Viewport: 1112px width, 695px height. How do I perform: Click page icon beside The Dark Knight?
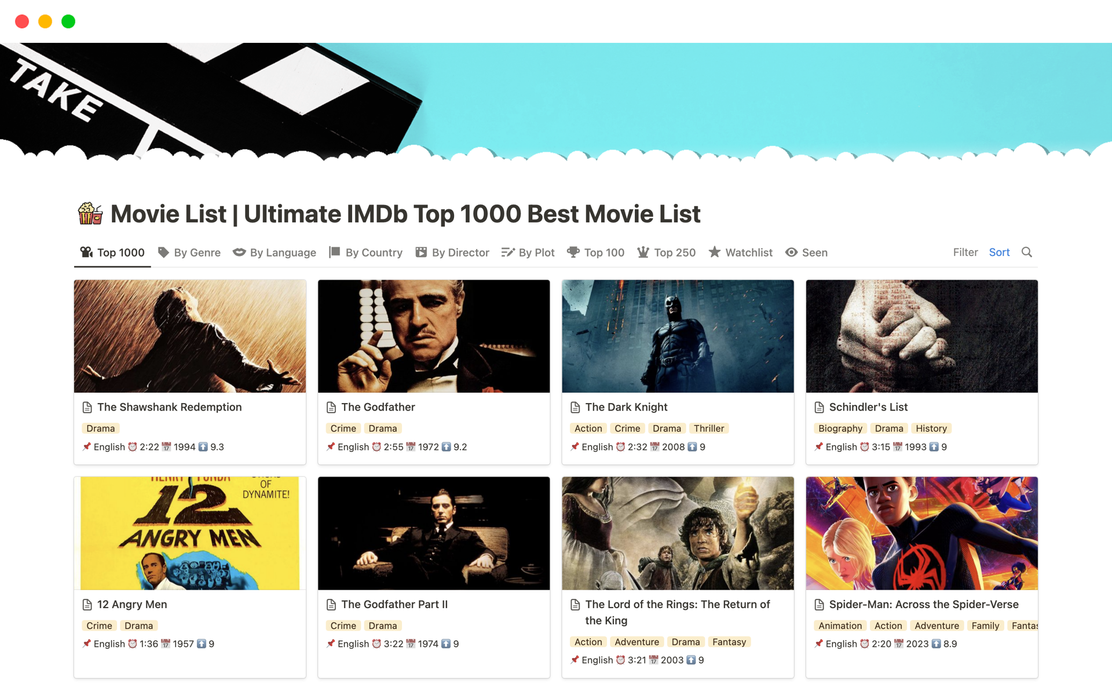click(x=575, y=407)
